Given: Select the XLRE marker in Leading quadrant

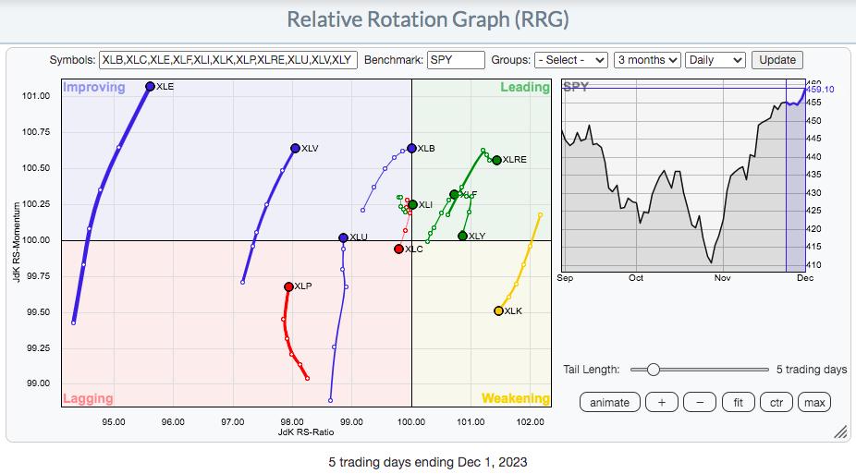Looking at the screenshot, I should pos(496,160).
